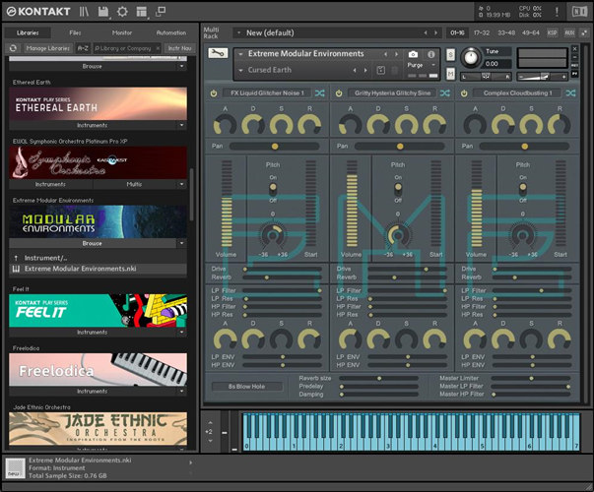Open Kontakt settings gear icon

click(x=122, y=12)
